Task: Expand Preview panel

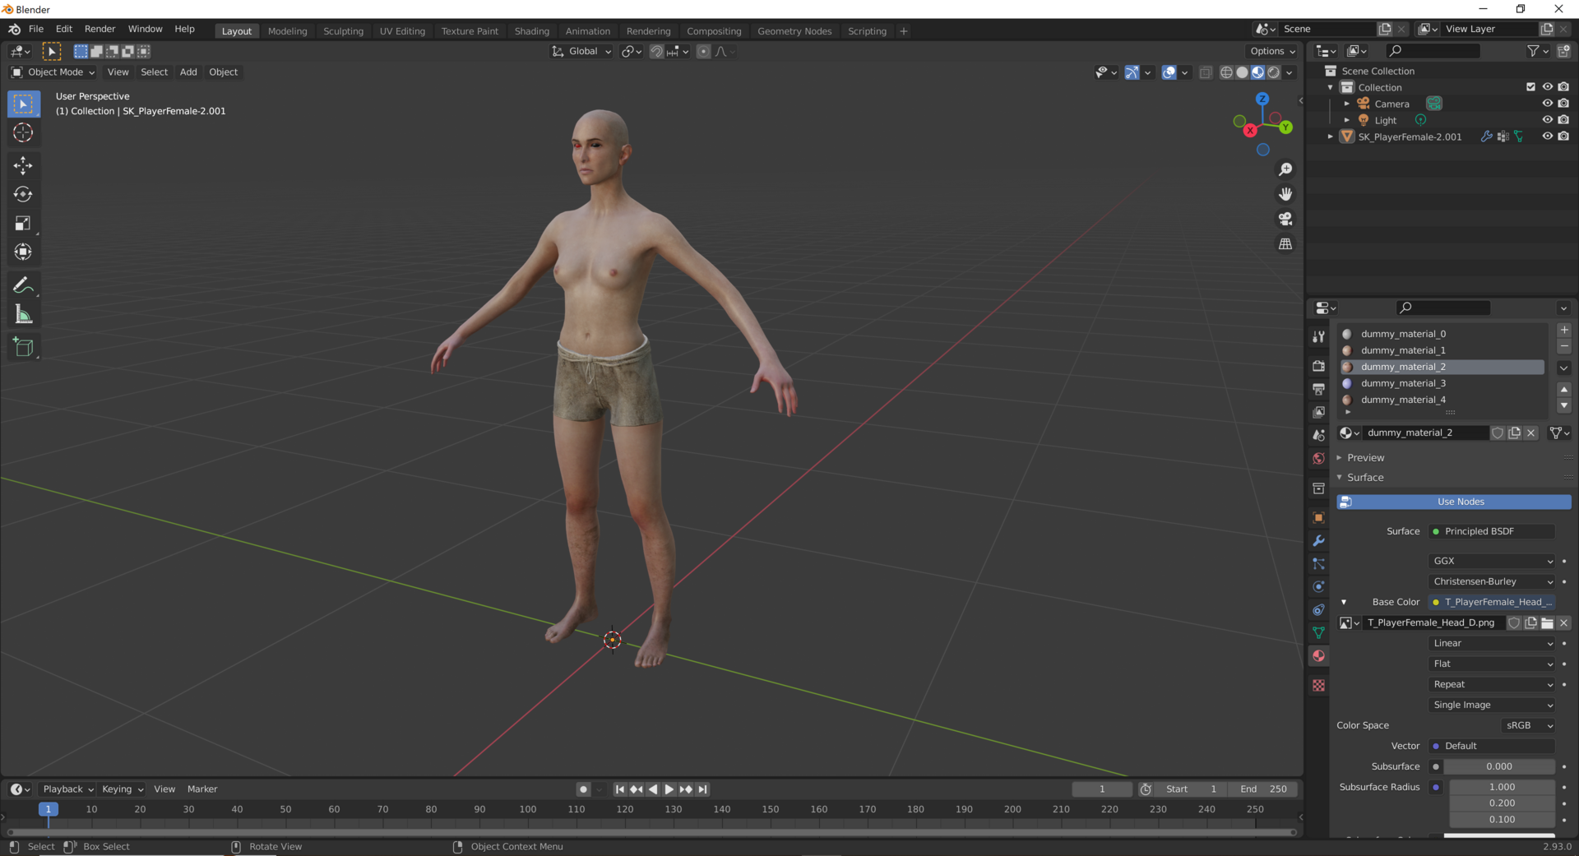Action: 1365,458
